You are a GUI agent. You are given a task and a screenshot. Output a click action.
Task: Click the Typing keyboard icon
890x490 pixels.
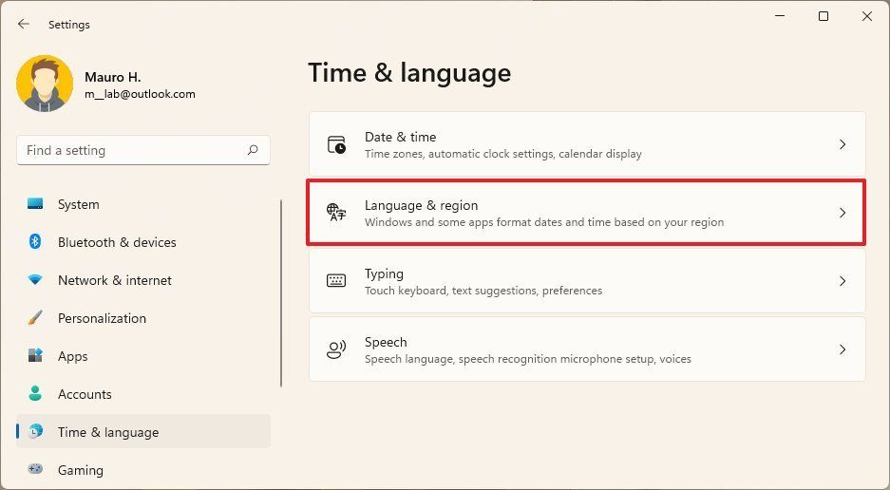click(x=336, y=280)
